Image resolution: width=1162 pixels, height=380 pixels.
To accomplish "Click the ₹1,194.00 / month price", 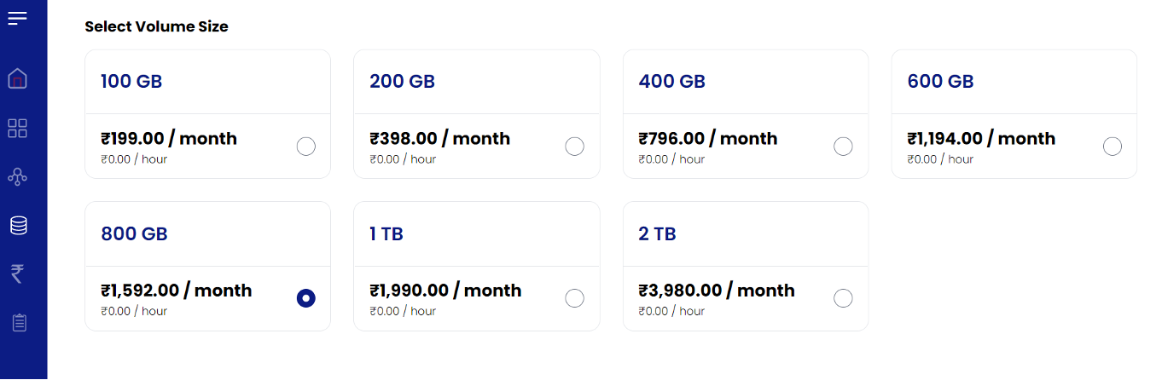I will click(x=981, y=139).
